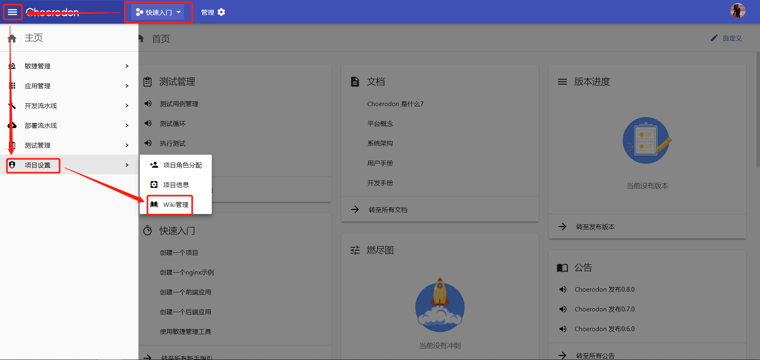Expand the 部署流水线 menu chevron
Image resolution: width=760 pixels, height=360 pixels.
[127, 125]
